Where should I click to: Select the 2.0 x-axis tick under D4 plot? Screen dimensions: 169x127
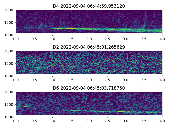click(89, 39)
